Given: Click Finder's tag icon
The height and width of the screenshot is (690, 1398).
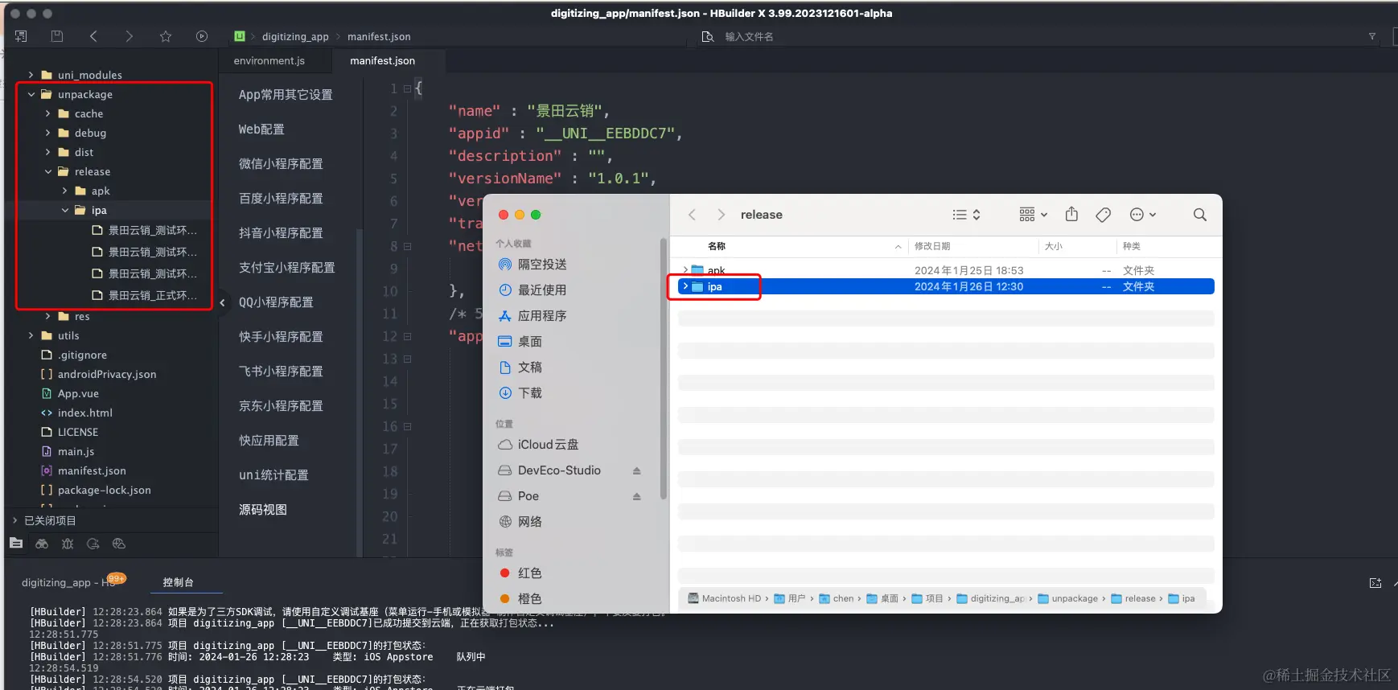Looking at the screenshot, I should (1104, 215).
